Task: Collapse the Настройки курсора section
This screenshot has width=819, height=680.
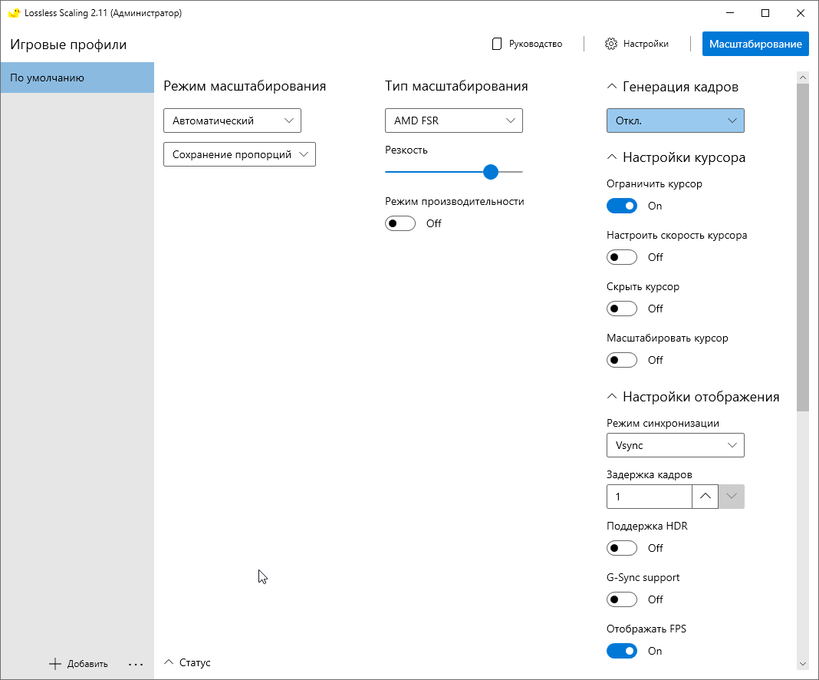Action: [x=612, y=157]
